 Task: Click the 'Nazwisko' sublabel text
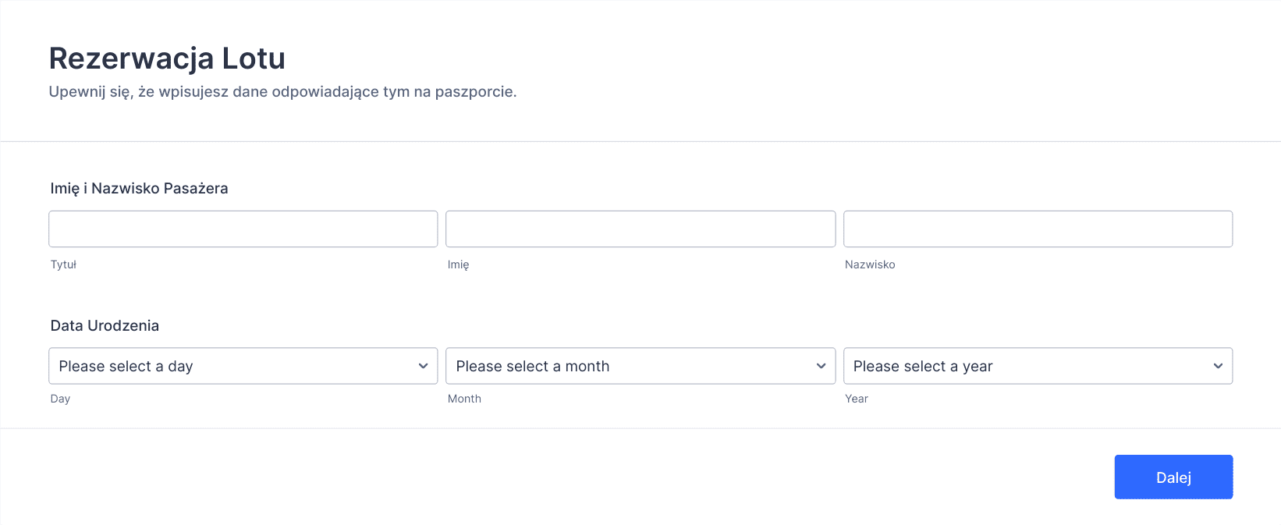(x=870, y=264)
